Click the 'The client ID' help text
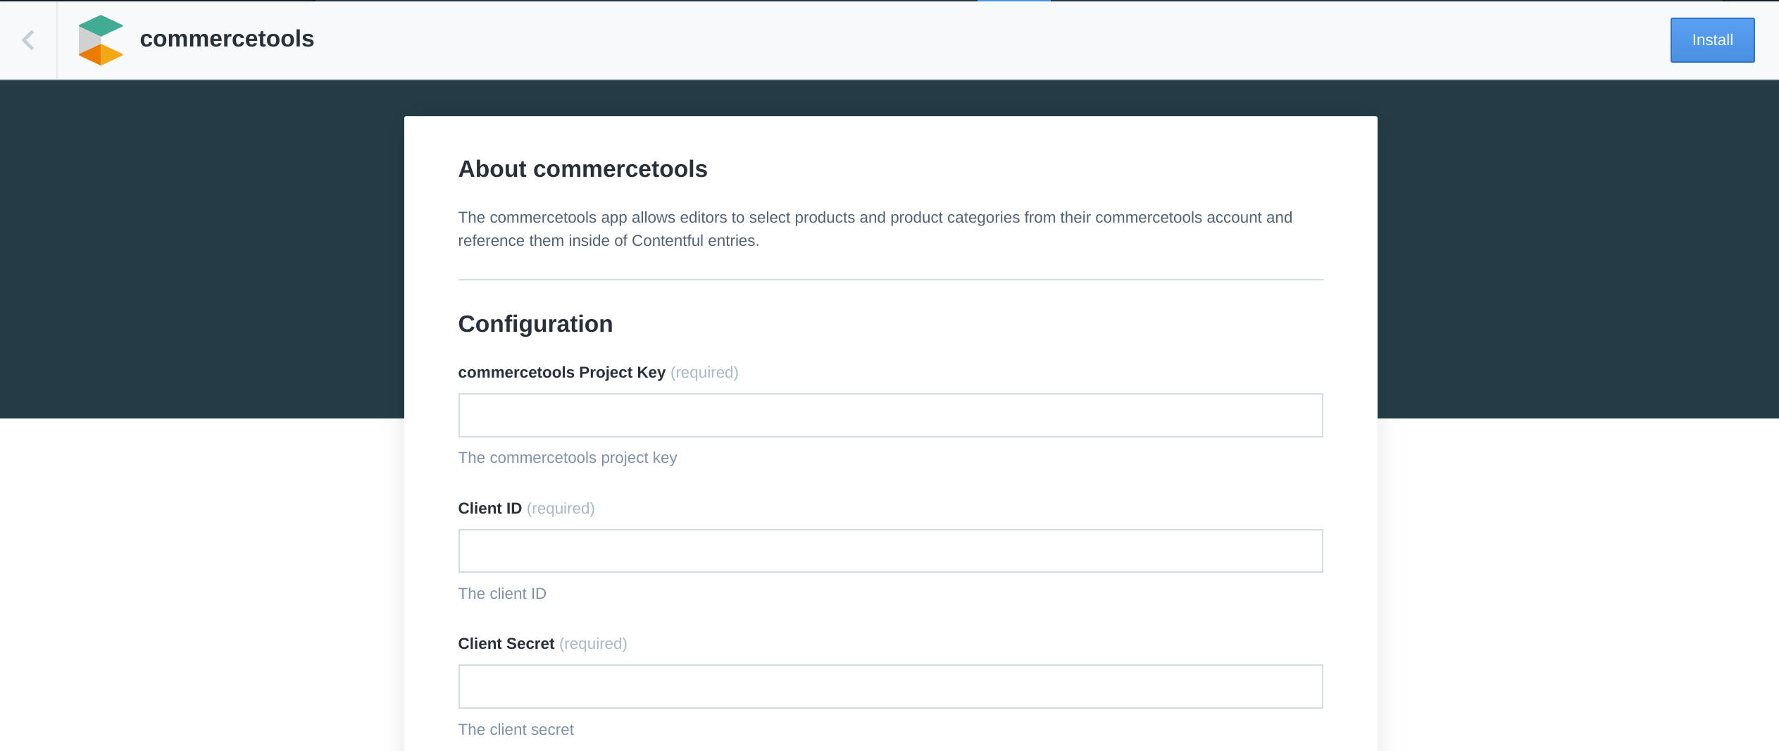This screenshot has height=751, width=1779. coord(502,594)
